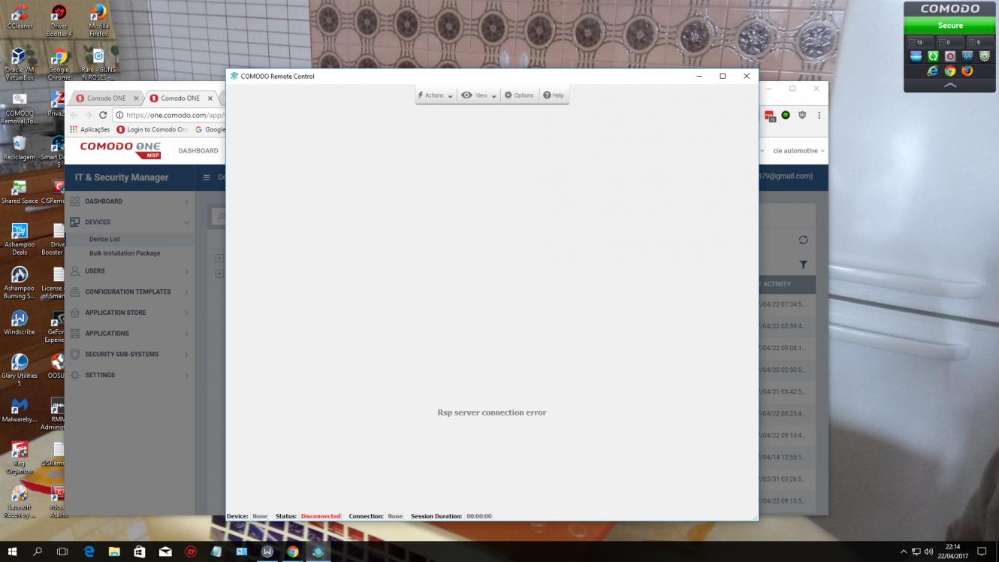The image size is (999, 562).
Task: Open the Login to Comodo One bookmark
Action: (x=151, y=129)
